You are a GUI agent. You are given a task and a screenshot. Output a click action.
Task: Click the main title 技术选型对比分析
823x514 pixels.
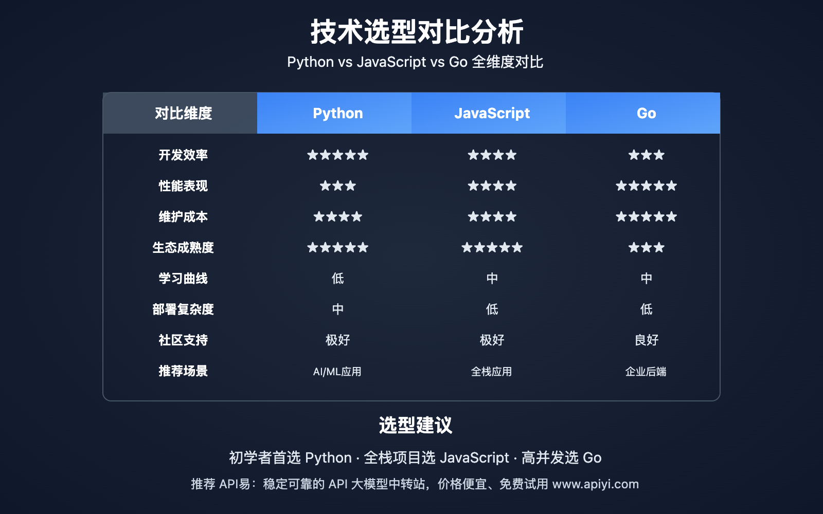417,32
